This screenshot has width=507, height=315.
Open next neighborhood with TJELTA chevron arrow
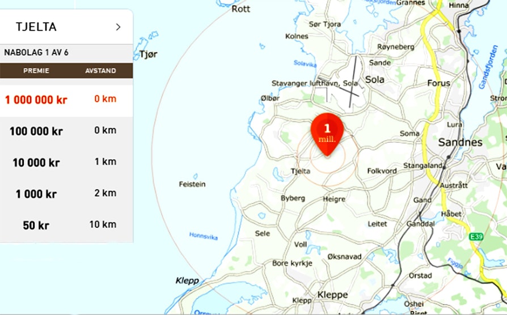click(x=119, y=27)
